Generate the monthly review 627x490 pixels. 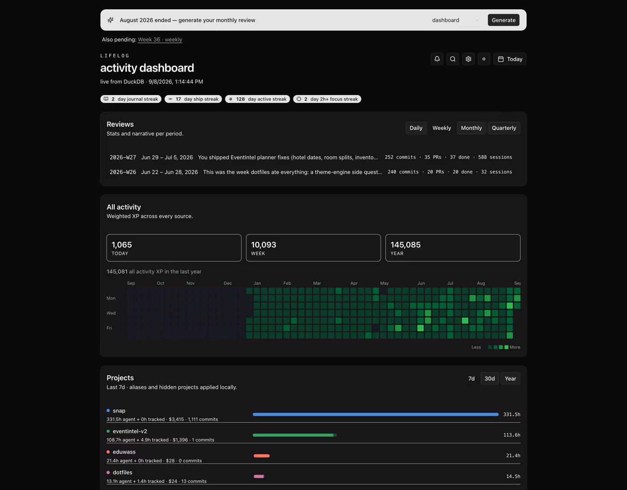click(x=503, y=20)
